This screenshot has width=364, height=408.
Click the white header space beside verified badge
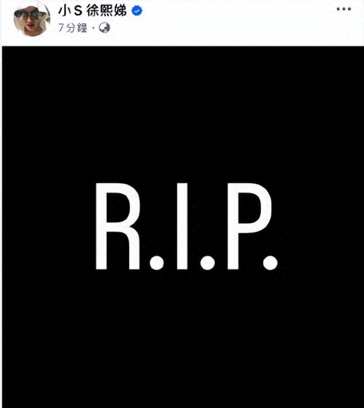234,16
